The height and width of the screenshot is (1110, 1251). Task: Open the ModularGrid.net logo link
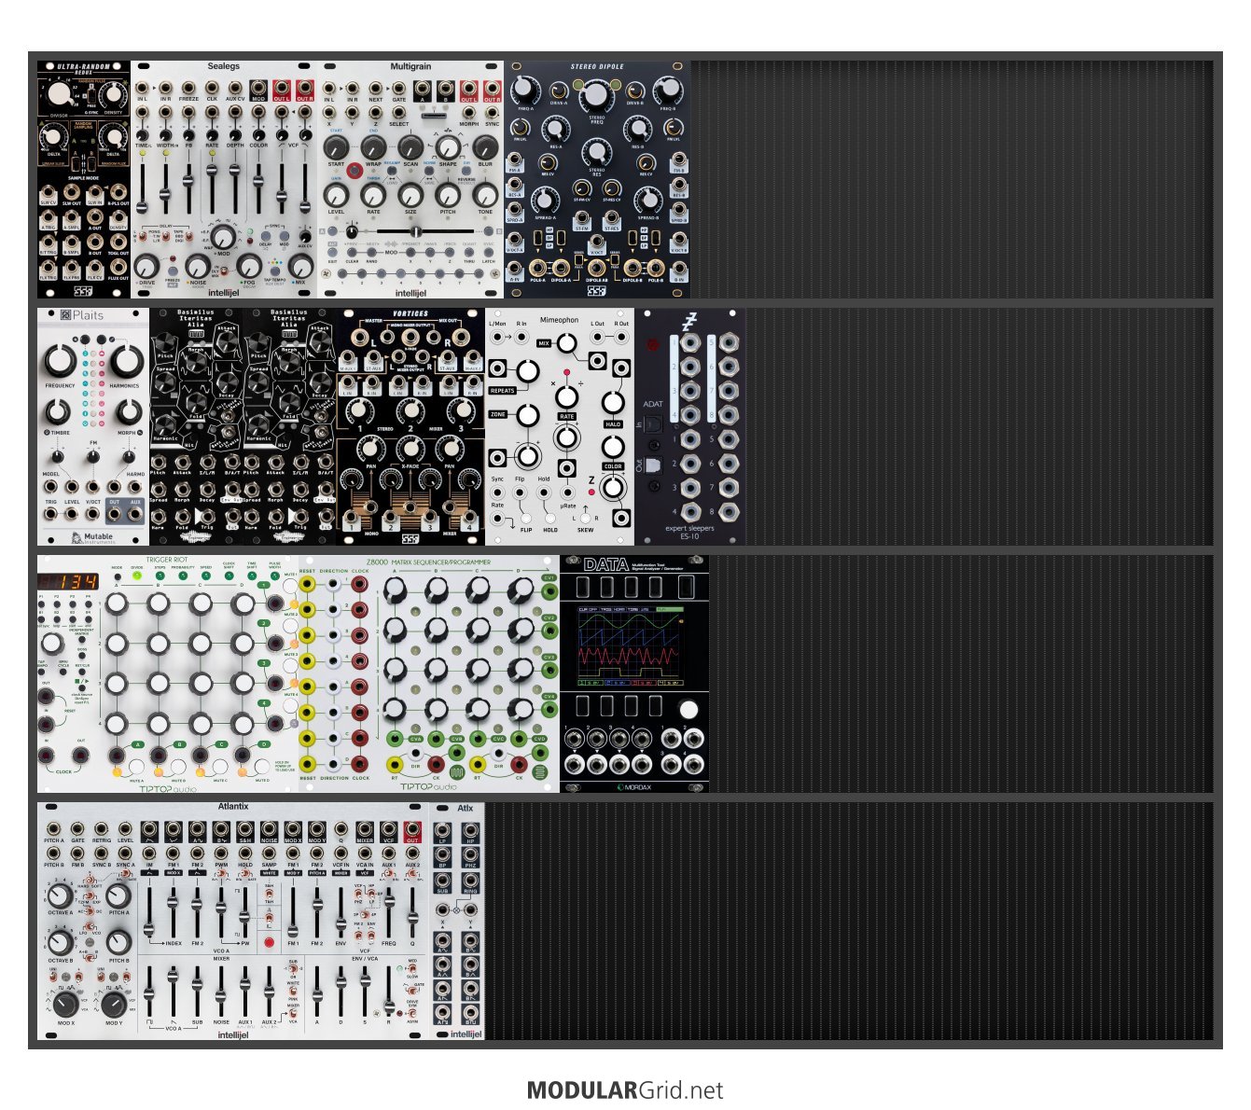pos(625,1090)
